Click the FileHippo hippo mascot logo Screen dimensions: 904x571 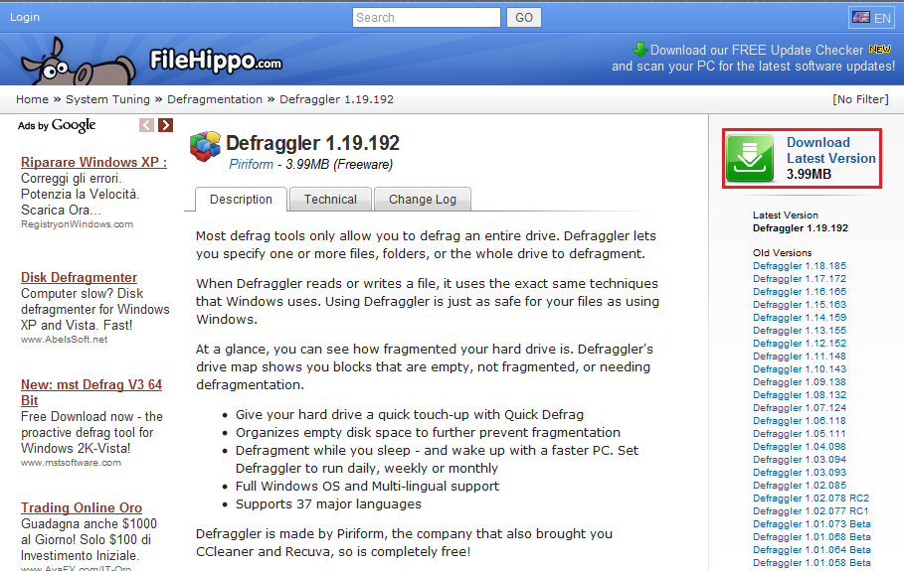click(x=78, y=62)
